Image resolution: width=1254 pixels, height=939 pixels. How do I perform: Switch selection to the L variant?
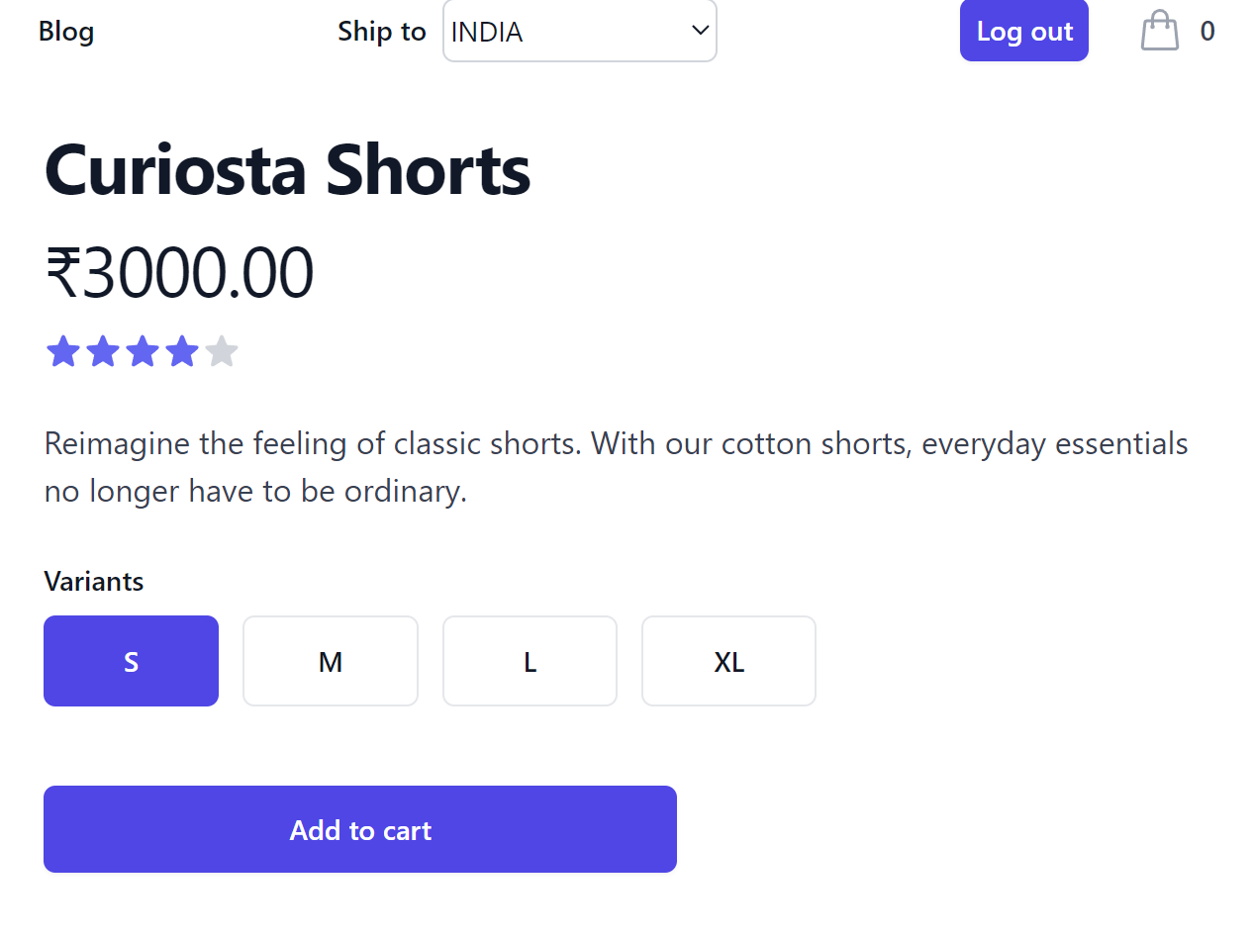pyautogui.click(x=530, y=661)
